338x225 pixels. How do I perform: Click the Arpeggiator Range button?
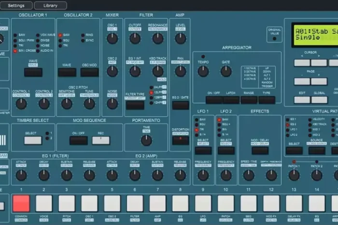click(x=249, y=100)
